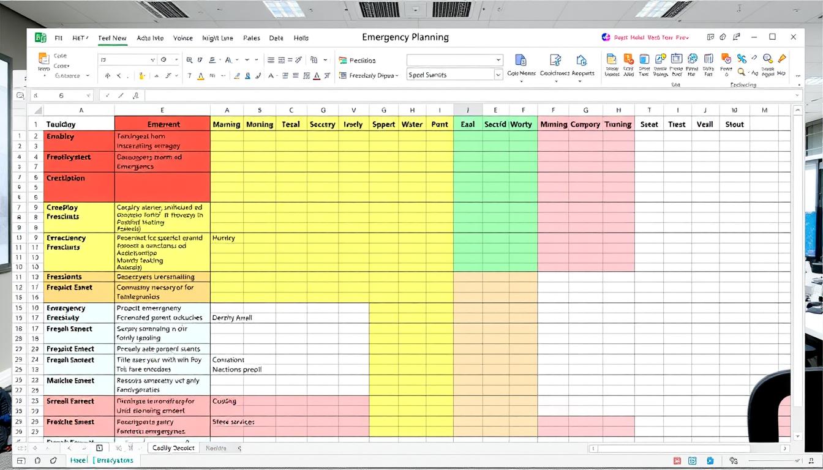Screen dimensions: 823x470
Task: Switch to the Necldre sheet tab
Action: pyautogui.click(x=216, y=448)
